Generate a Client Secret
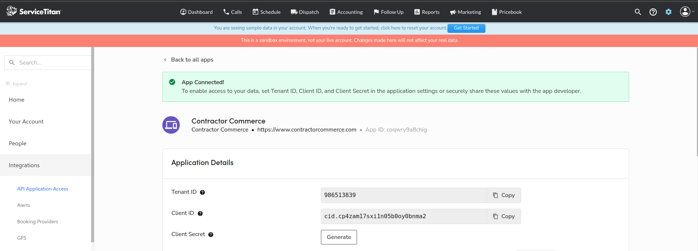The image size is (698, 251). (x=339, y=237)
